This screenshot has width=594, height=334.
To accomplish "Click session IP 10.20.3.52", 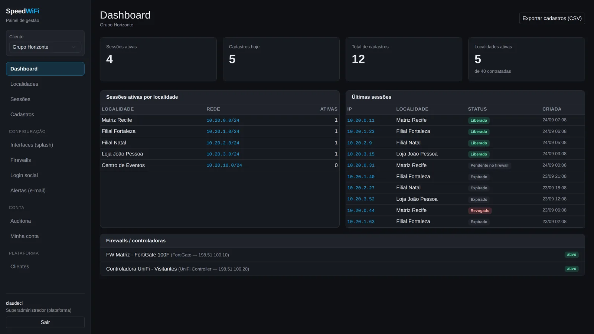I will click(361, 199).
